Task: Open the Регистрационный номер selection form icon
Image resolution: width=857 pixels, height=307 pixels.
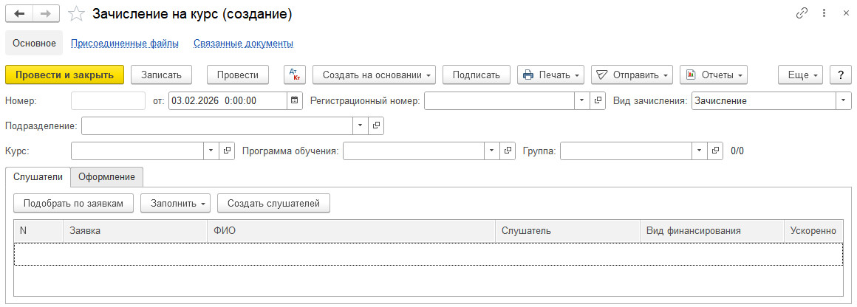Action: (598, 101)
